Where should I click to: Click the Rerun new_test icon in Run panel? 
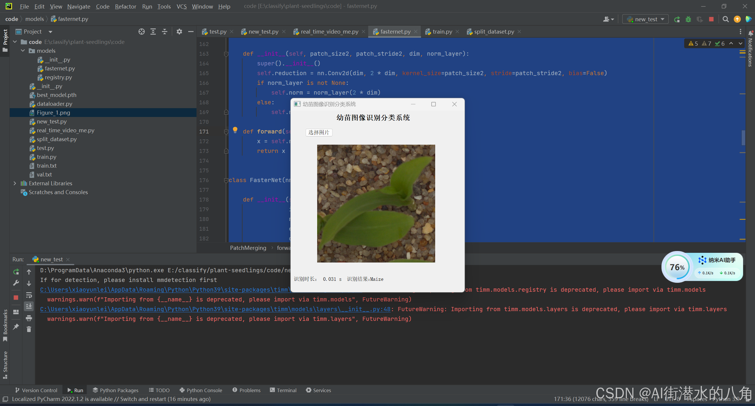click(x=16, y=272)
